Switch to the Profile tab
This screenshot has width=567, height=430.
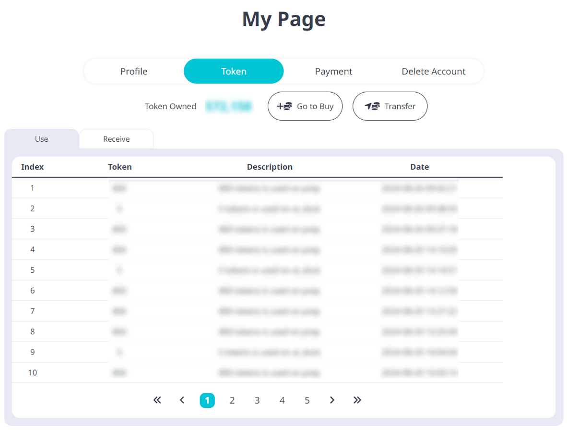click(134, 71)
